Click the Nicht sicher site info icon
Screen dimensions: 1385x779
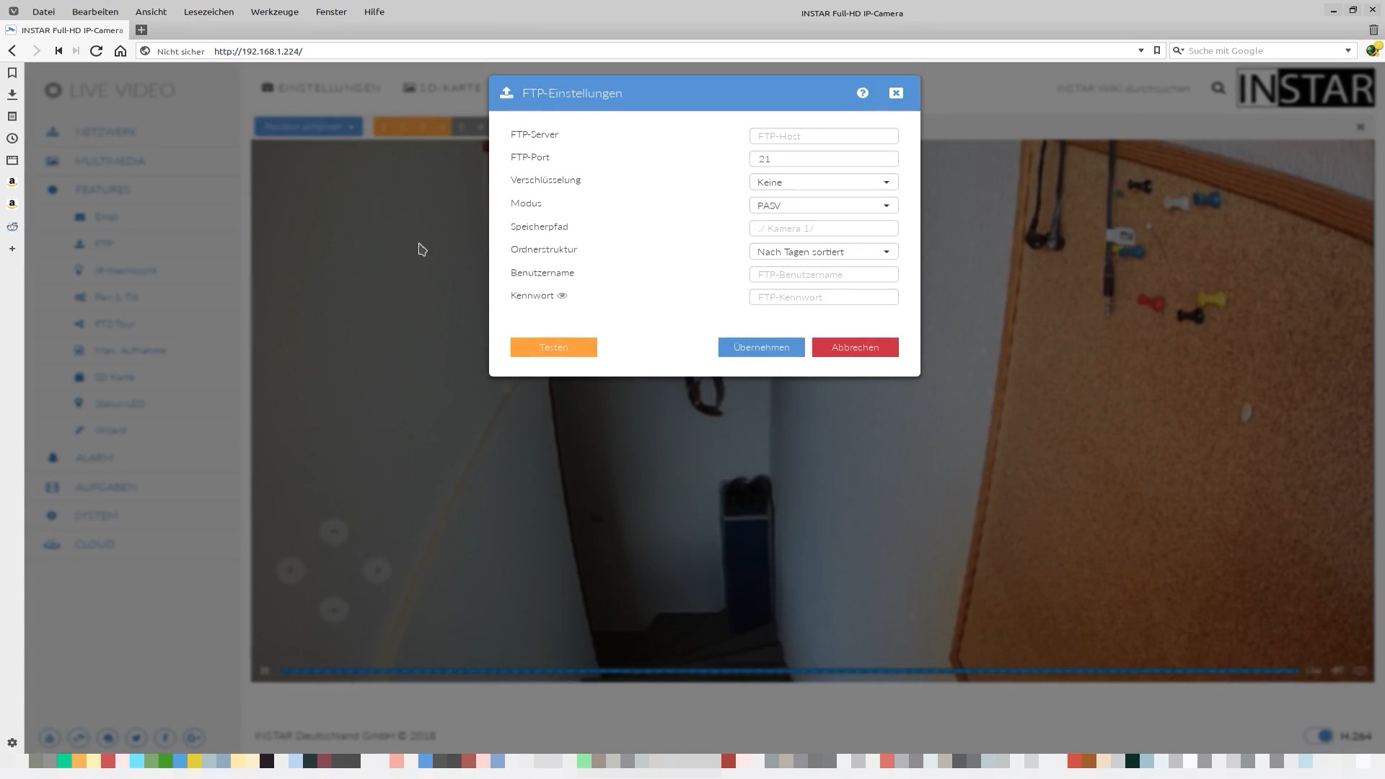pyautogui.click(x=145, y=51)
